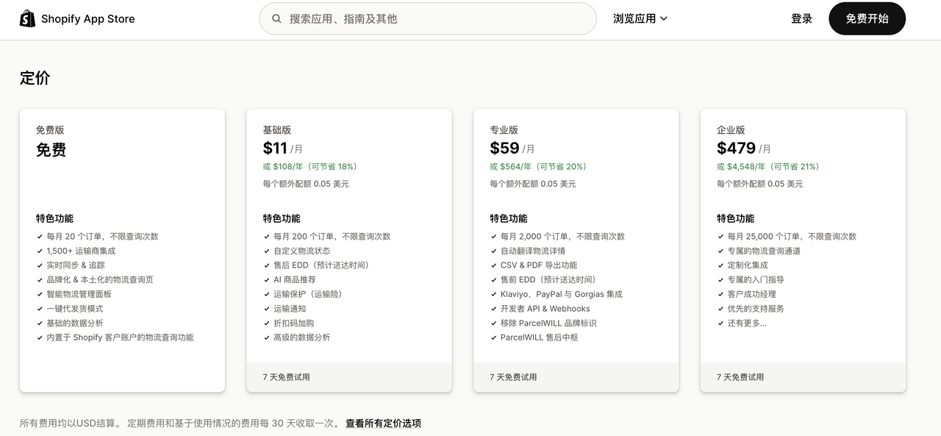Image resolution: width=941 pixels, height=436 pixels.
Task: Click the 定价 section heading
Action: [35, 78]
